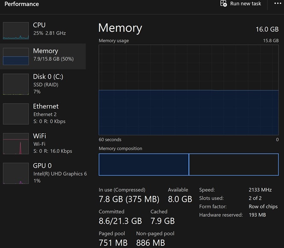The image size is (284, 248).
Task: Click the 'Ethernet 2' adapter name
Action: [45, 114]
